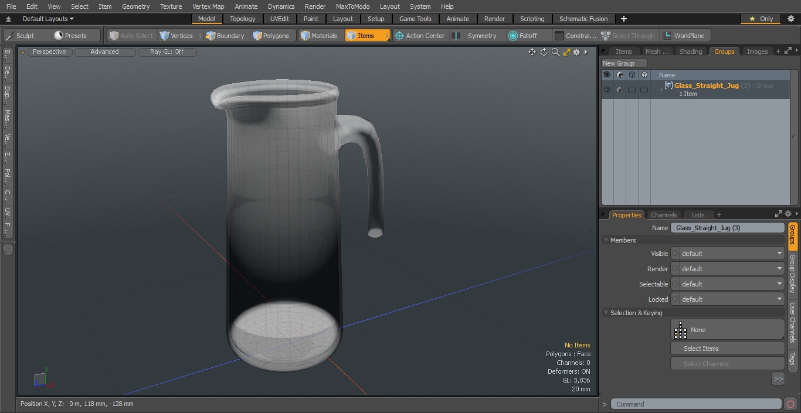Click the None keying button

click(x=727, y=330)
